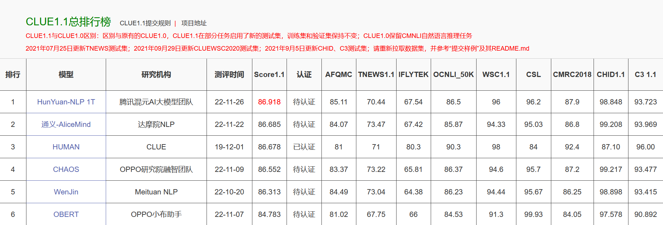Open the 通义-AliceMind model link
663x225 pixels.
[66, 124]
